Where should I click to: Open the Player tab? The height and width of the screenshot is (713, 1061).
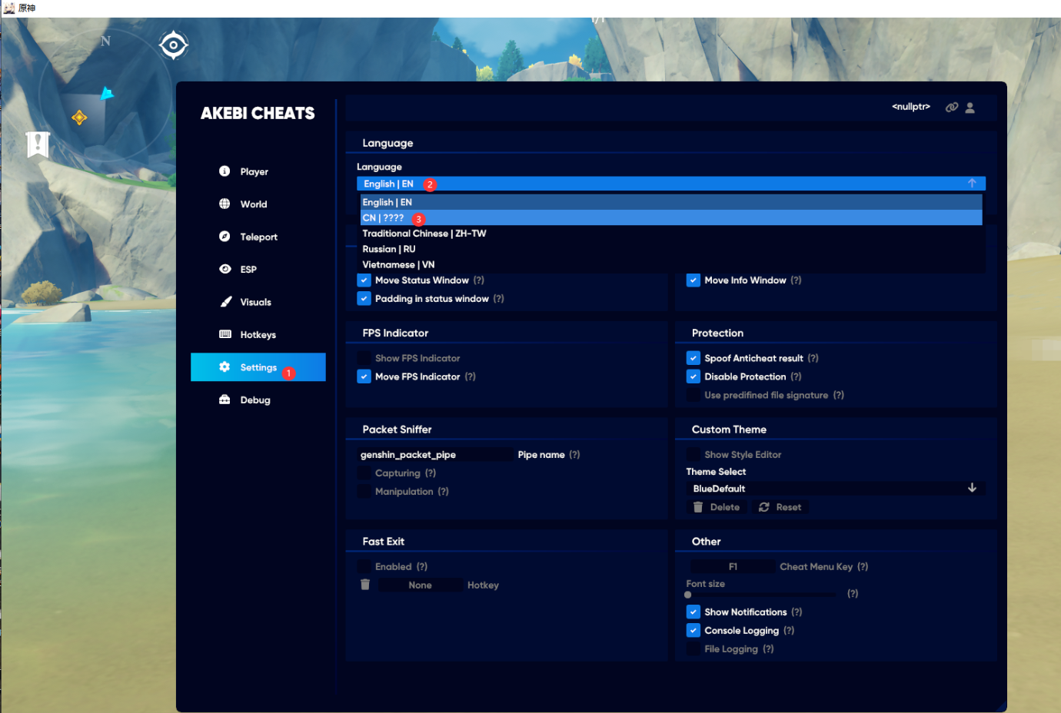click(258, 171)
